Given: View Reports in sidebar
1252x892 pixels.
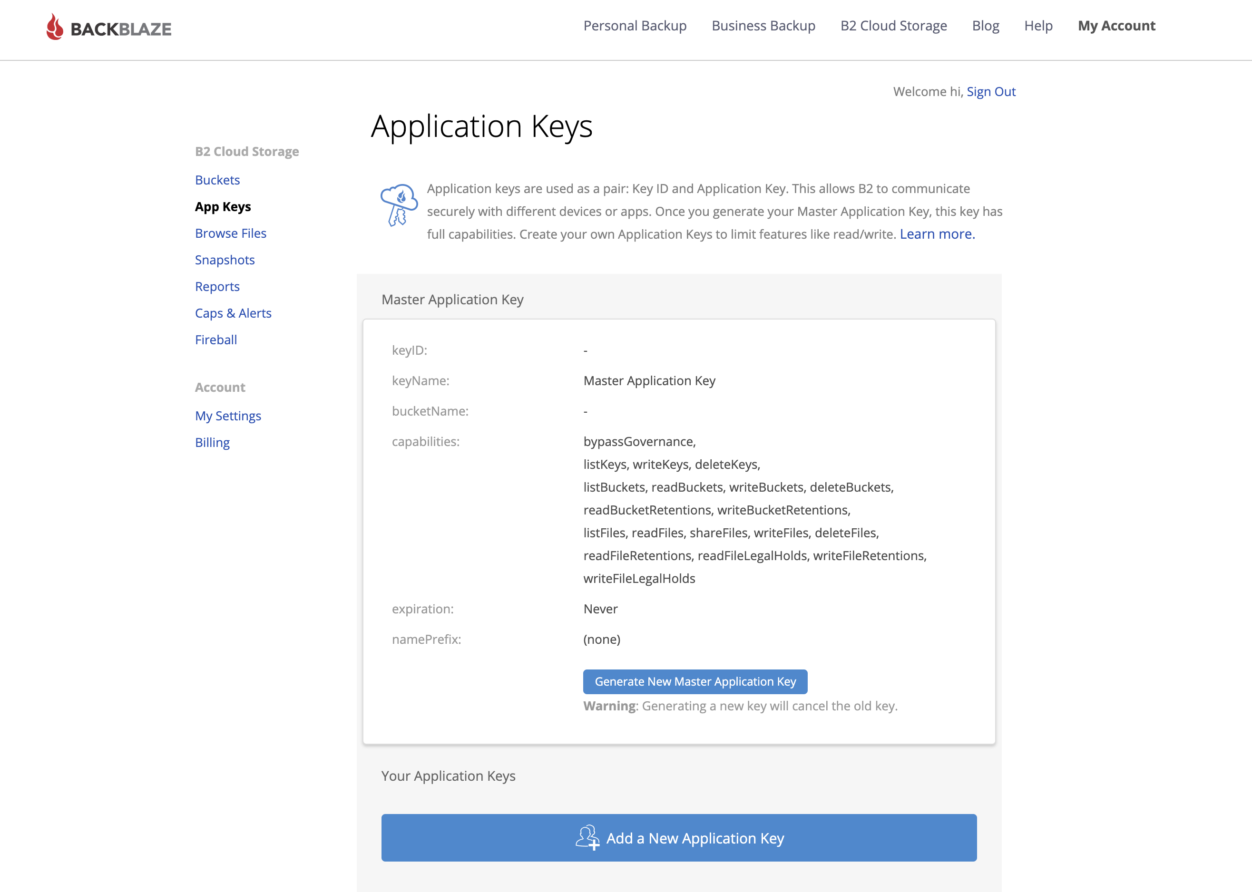Looking at the screenshot, I should pyautogui.click(x=217, y=287).
